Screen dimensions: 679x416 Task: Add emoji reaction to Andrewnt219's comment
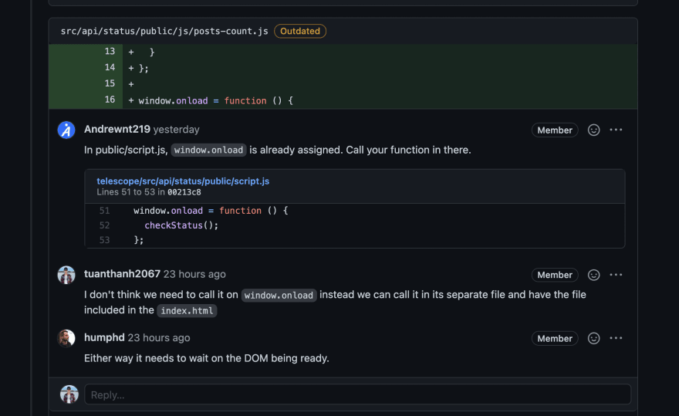(x=593, y=130)
